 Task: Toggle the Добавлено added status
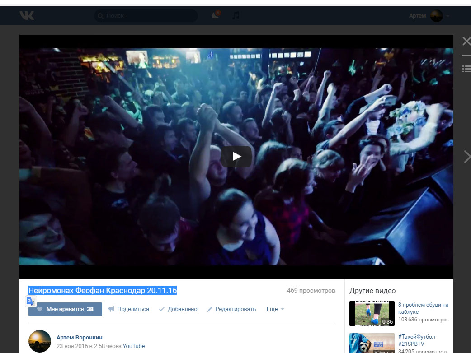(x=178, y=309)
